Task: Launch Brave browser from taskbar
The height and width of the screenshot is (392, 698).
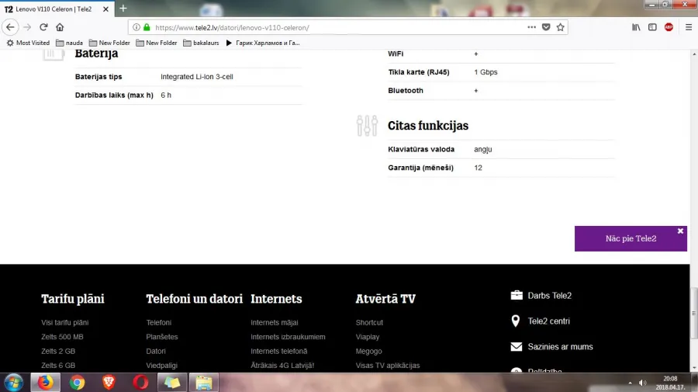Action: [109, 383]
